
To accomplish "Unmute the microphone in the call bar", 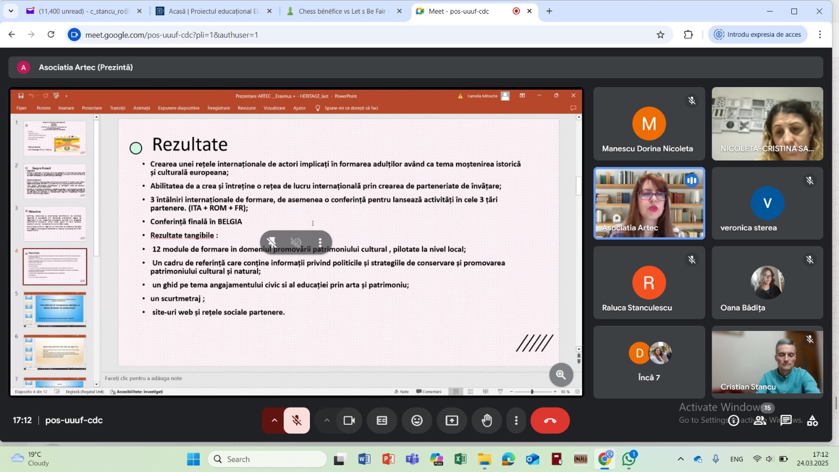I will tap(297, 421).
